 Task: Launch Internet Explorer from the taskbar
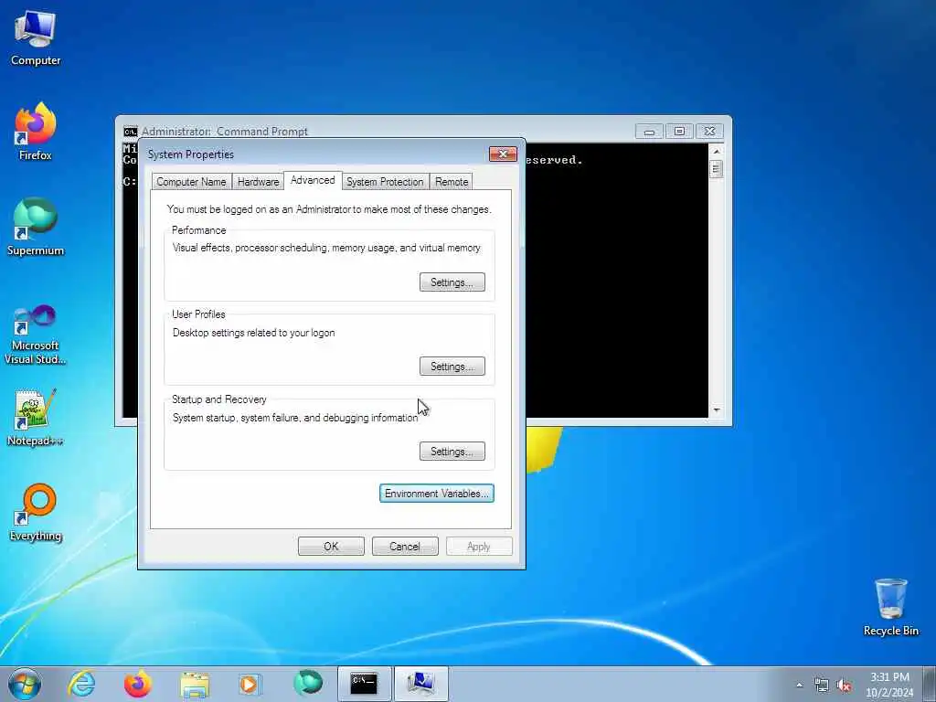point(81,684)
